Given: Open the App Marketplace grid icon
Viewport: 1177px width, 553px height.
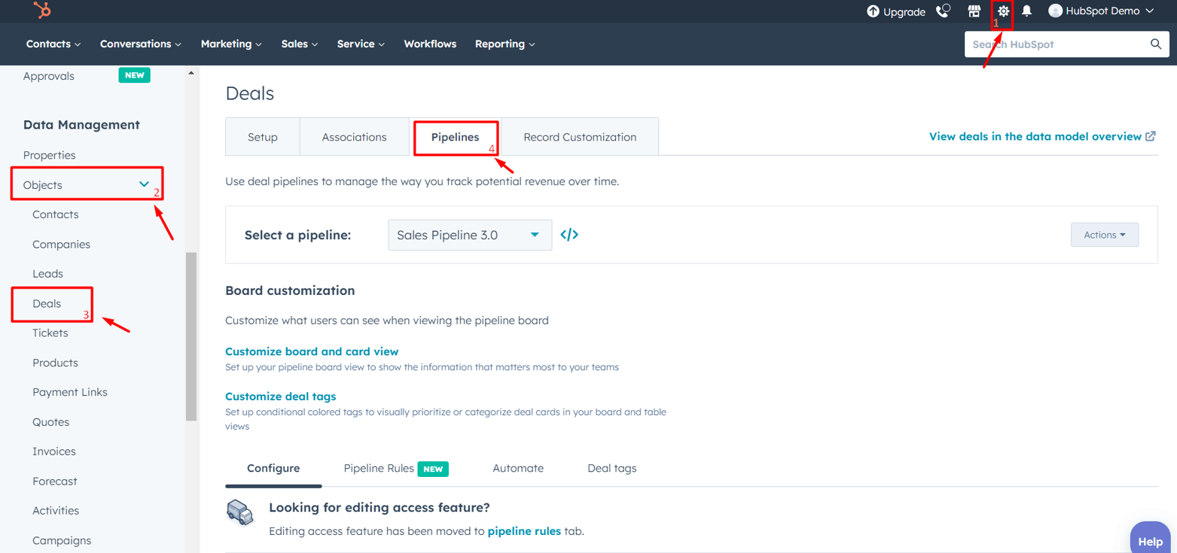Looking at the screenshot, I should pos(974,11).
